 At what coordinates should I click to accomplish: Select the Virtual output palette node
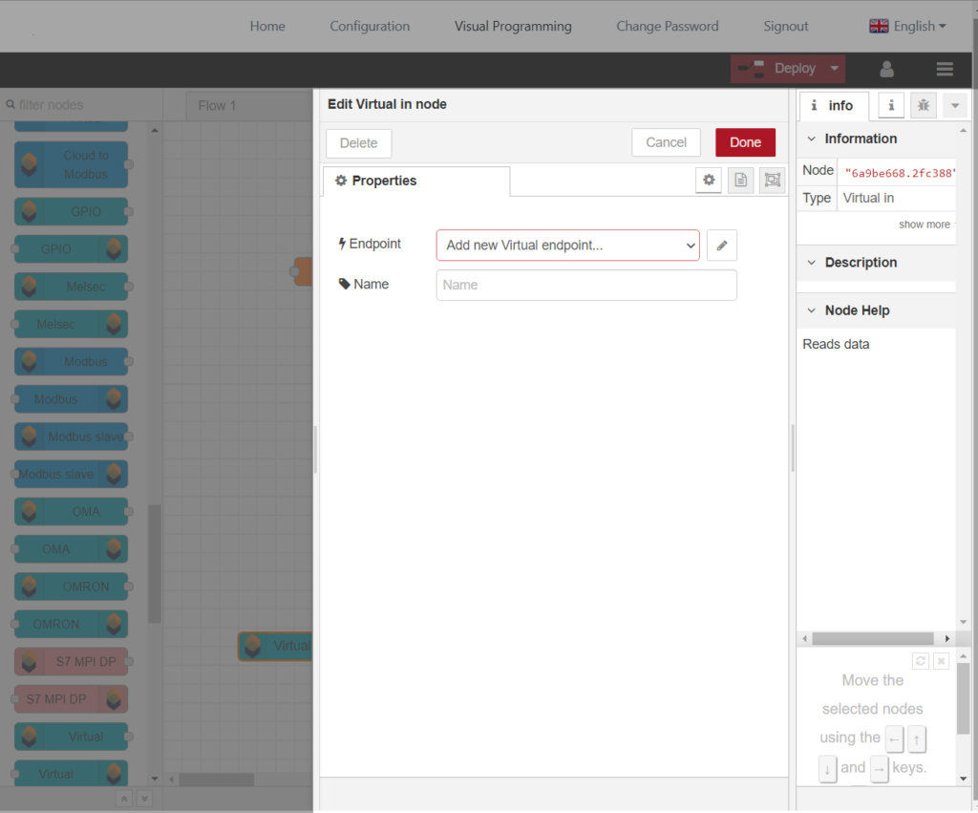click(71, 774)
